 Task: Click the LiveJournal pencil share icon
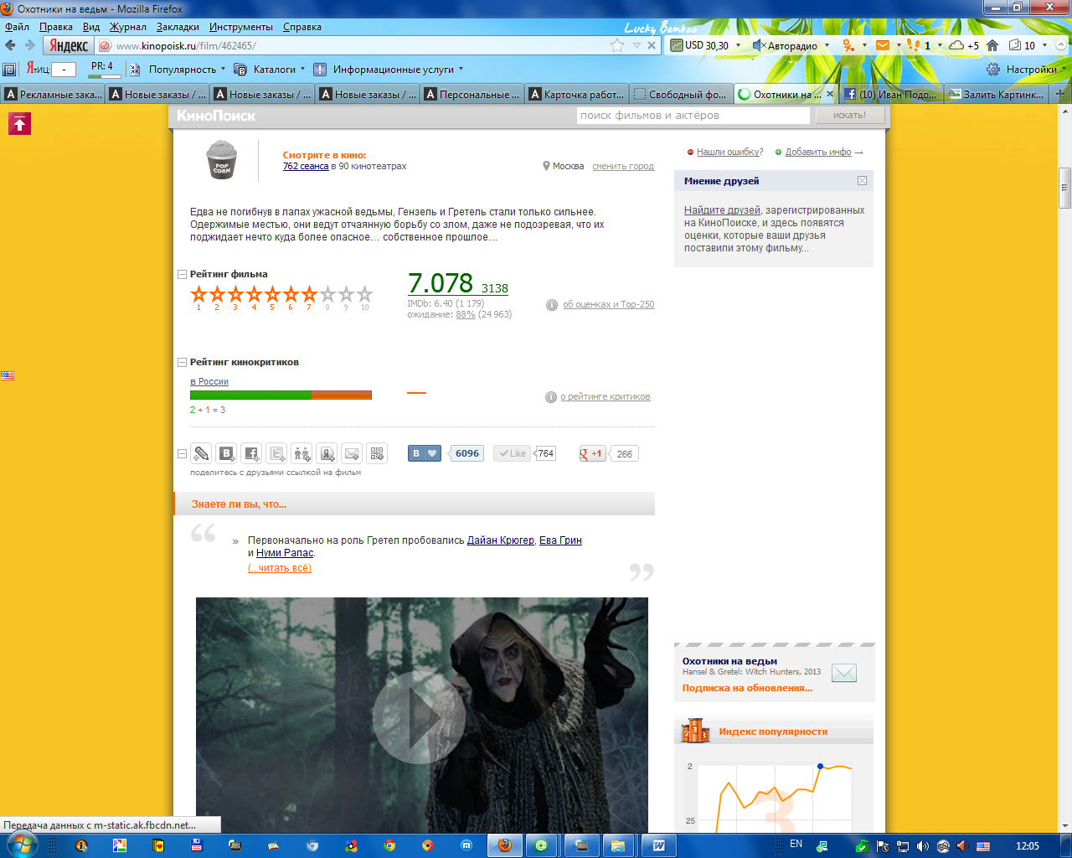tap(201, 453)
